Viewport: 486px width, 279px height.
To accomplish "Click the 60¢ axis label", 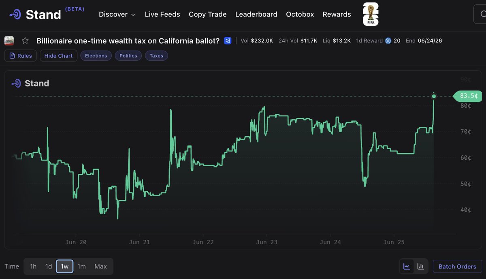I will point(466,158).
